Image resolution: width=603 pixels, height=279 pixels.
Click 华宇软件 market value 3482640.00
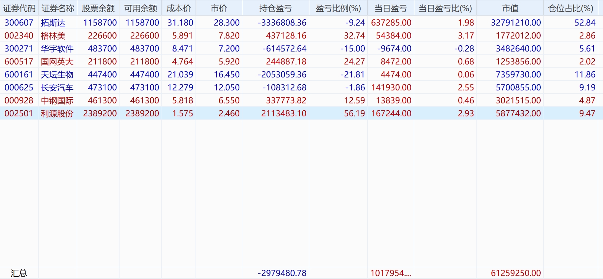pos(518,49)
